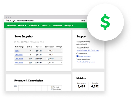Screen dimensions: 132x98
Task: Open the Today date range link
Action: (17, 51)
